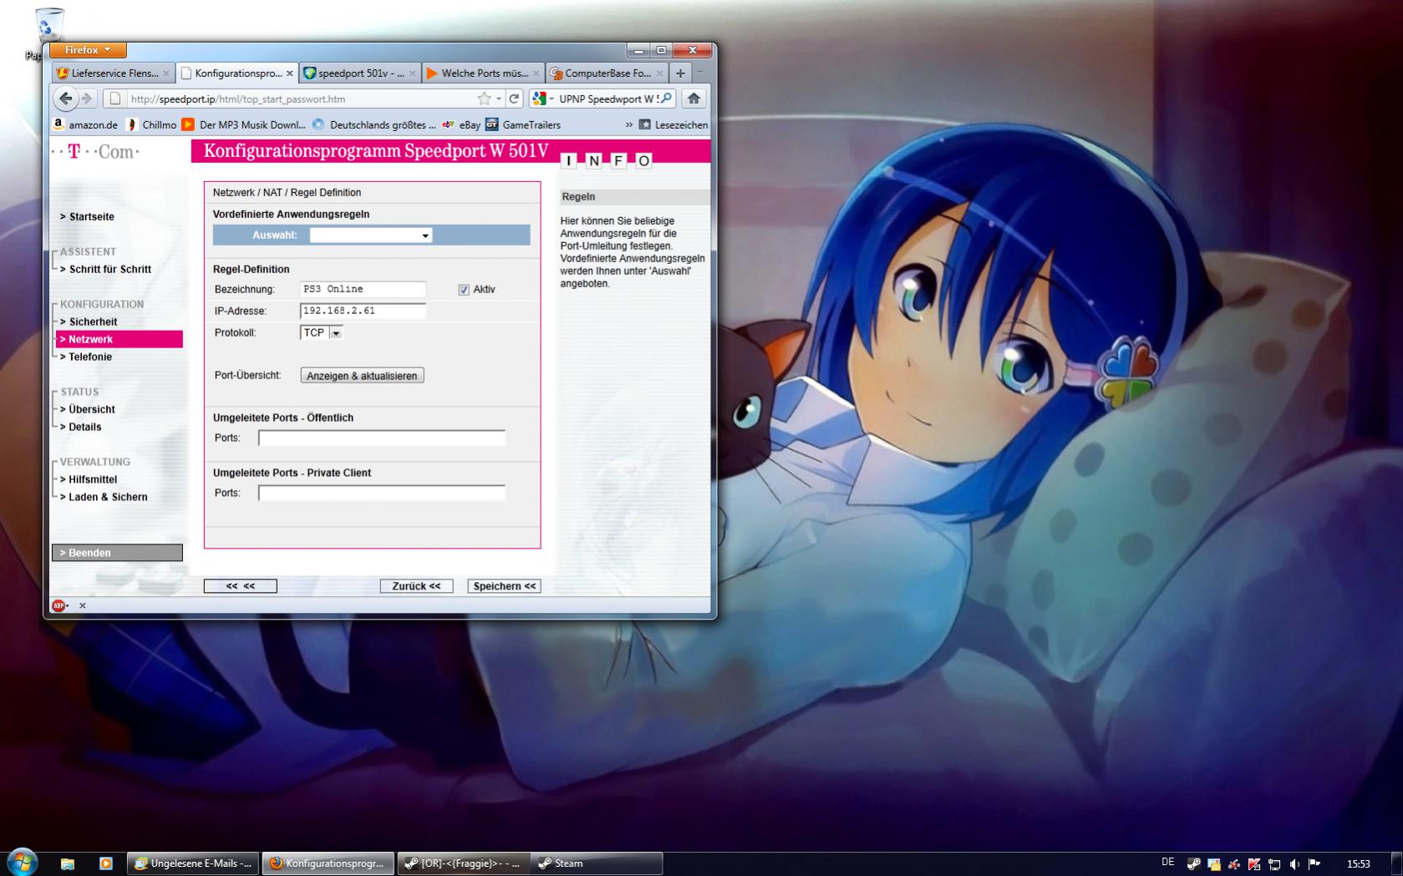Click the Anzeigen & aktualisieren button

click(x=362, y=376)
